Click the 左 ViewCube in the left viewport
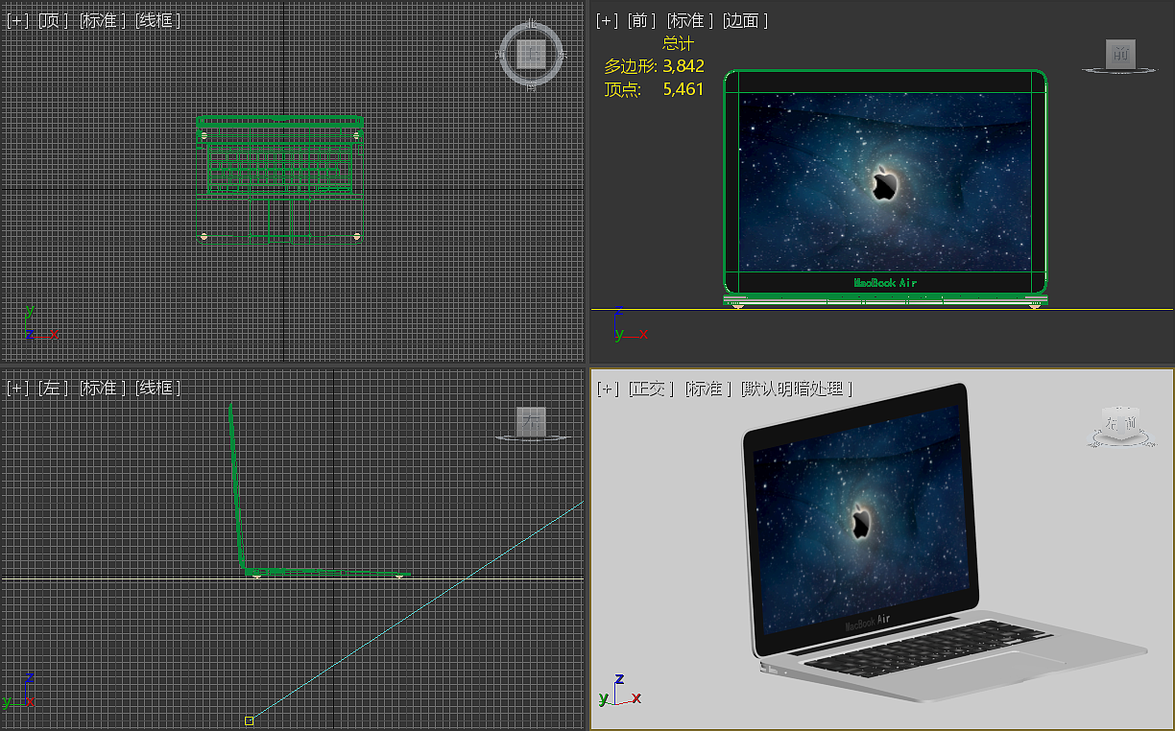Screen dimensions: 1175x731 [531, 421]
